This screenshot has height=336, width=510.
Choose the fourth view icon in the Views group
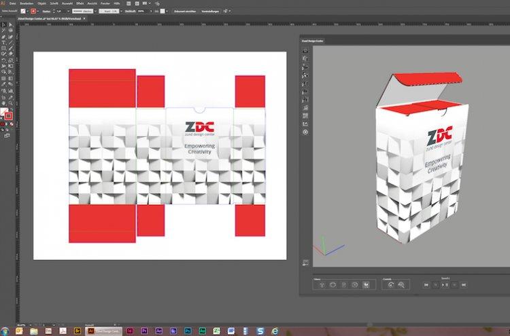coord(355,284)
